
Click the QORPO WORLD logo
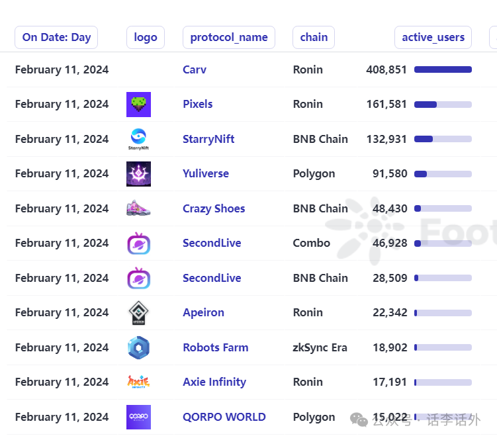(x=138, y=417)
